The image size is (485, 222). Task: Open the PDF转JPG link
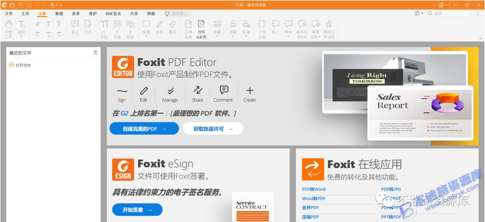[391, 189]
